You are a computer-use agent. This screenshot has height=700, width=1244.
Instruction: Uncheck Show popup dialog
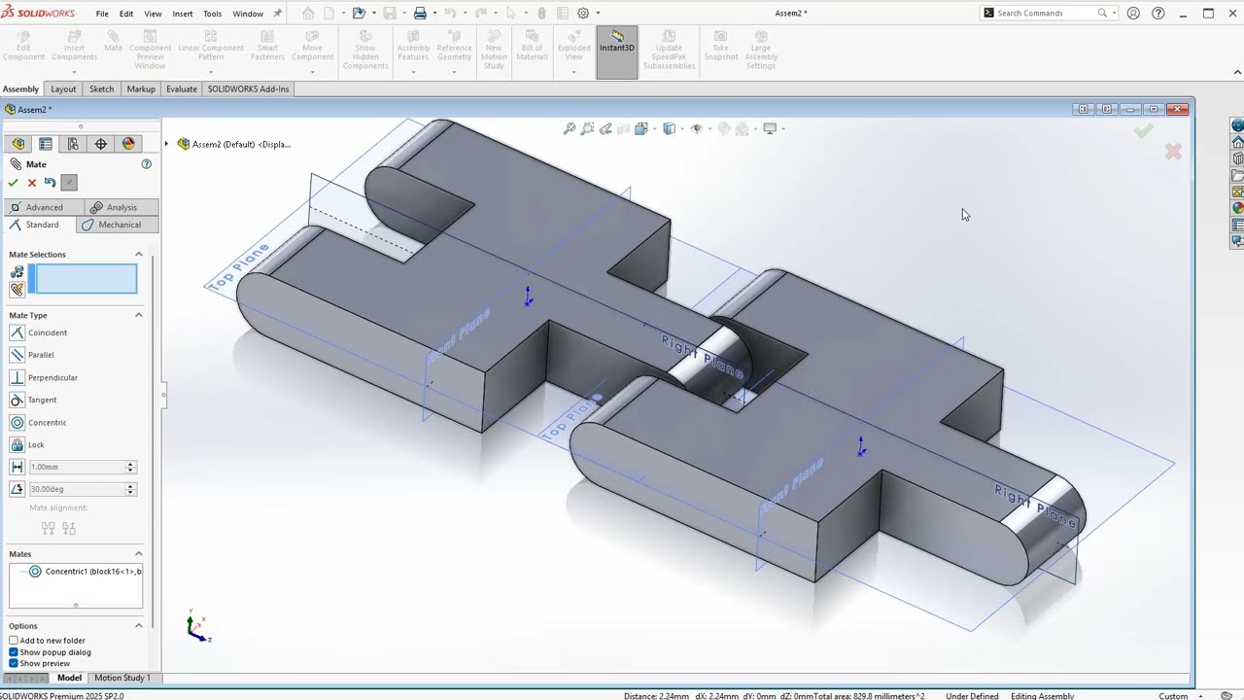(14, 652)
